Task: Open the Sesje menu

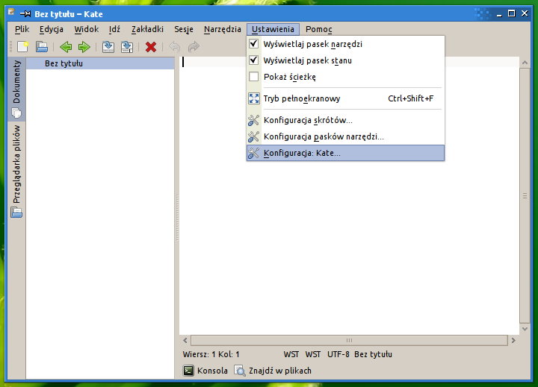Action: point(184,29)
